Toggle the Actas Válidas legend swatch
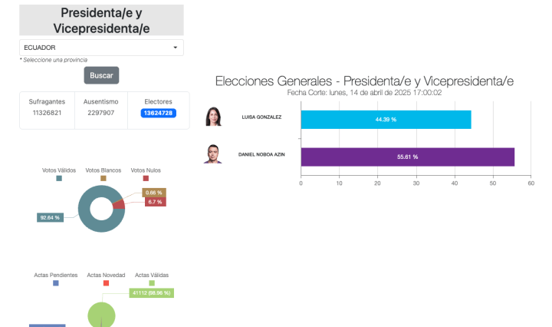 152,282
